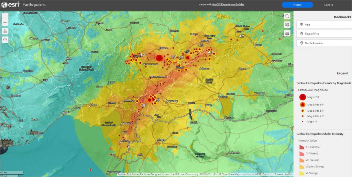Open the basemap gallery grid icon
Viewport: 352px width, 177px height.
pyautogui.click(x=287, y=25)
